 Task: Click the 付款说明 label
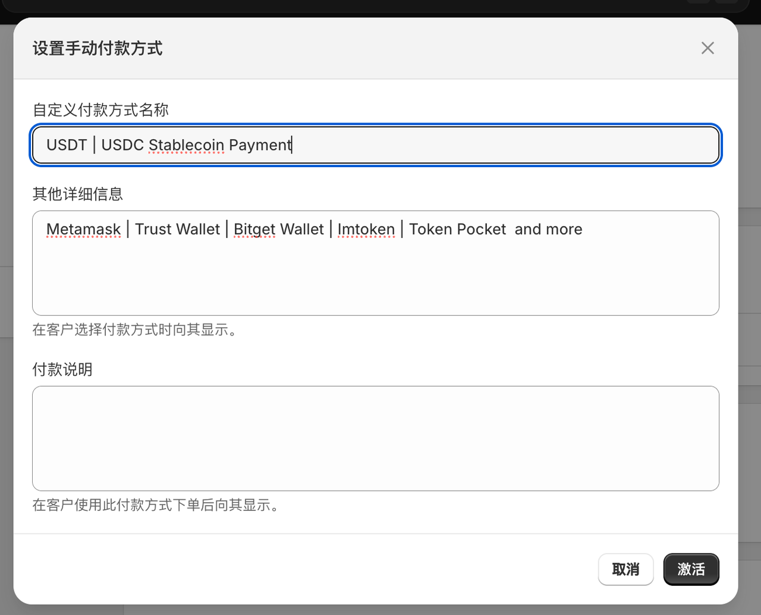(x=62, y=369)
